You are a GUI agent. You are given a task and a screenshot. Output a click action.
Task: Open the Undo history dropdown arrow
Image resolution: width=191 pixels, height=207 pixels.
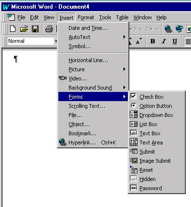pos(141,29)
